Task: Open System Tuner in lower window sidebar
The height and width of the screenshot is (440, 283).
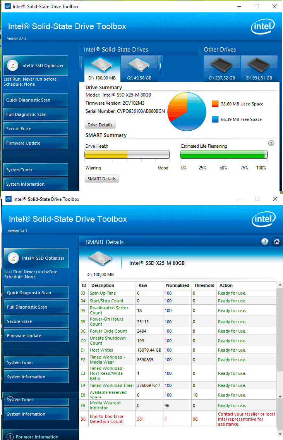Action: tap(36, 362)
